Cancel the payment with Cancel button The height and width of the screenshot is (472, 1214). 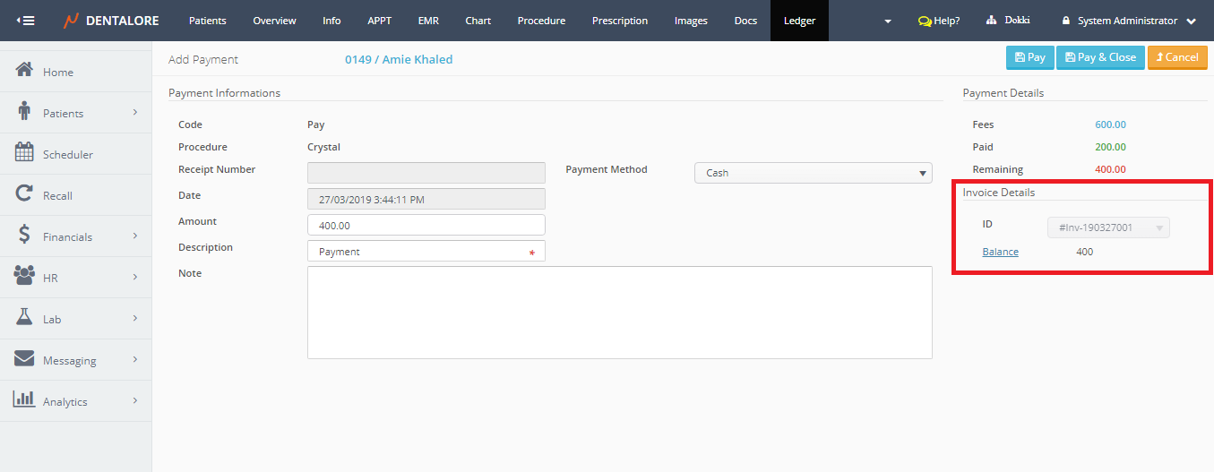[x=1177, y=57]
